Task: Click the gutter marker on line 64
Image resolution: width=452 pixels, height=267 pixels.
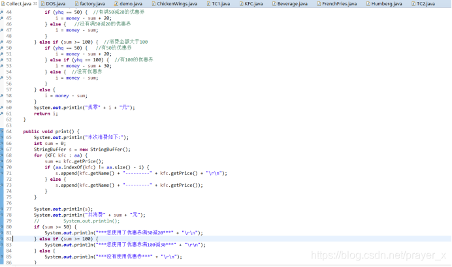Action: tap(2, 131)
